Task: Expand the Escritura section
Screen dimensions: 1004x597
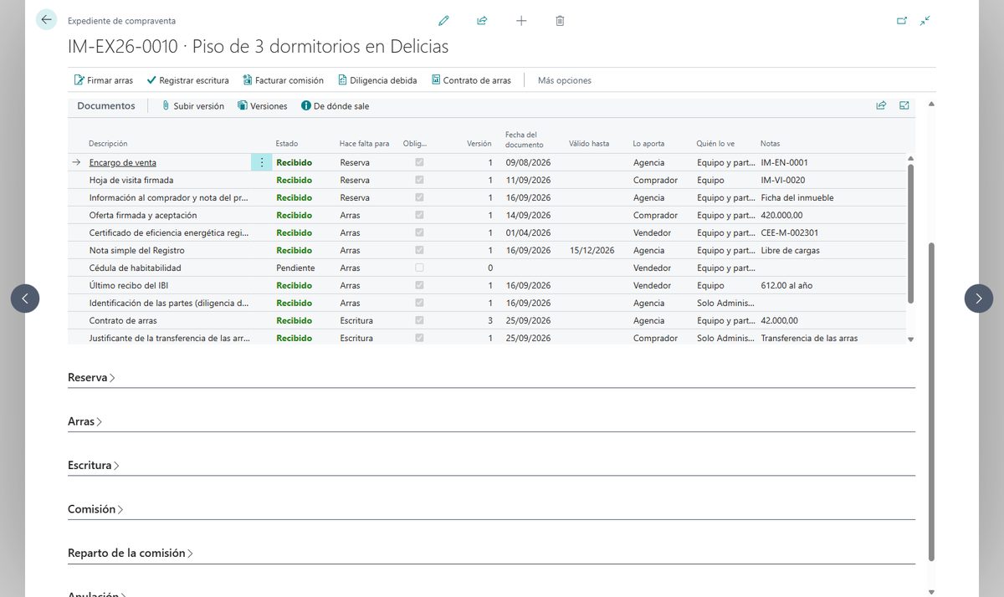Action: pyautogui.click(x=94, y=466)
